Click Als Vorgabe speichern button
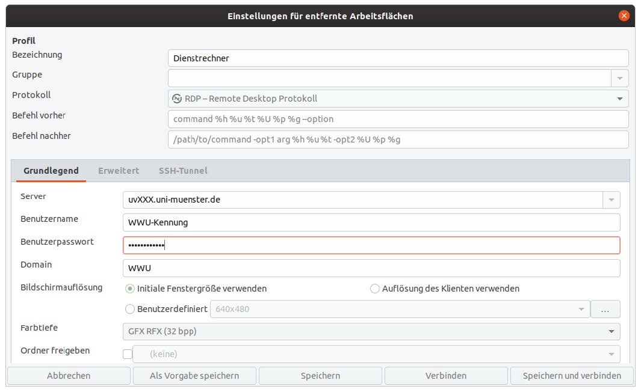 [194, 376]
